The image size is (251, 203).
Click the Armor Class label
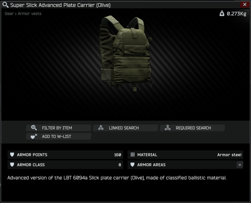31,165
